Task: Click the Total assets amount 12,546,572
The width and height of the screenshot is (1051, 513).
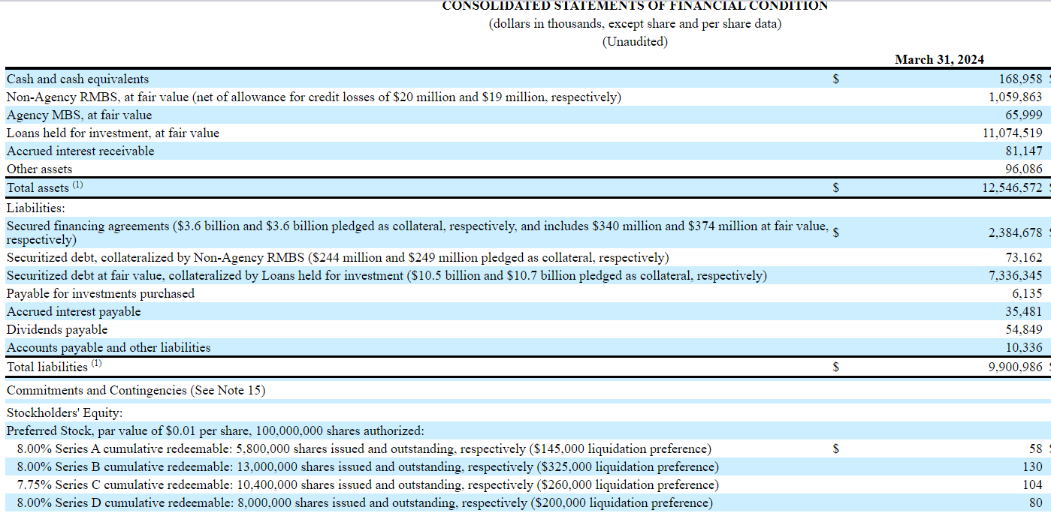Action: (x=1012, y=187)
